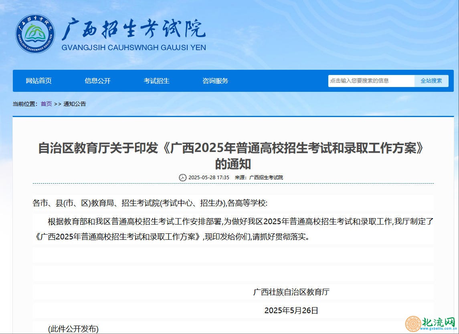Click the Guangxi exam institute round logo
This screenshot has height=334, width=459.
pos(35,34)
